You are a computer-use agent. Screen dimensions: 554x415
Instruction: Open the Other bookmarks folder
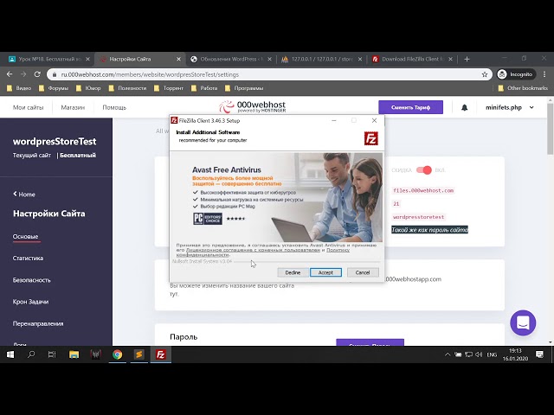click(523, 88)
